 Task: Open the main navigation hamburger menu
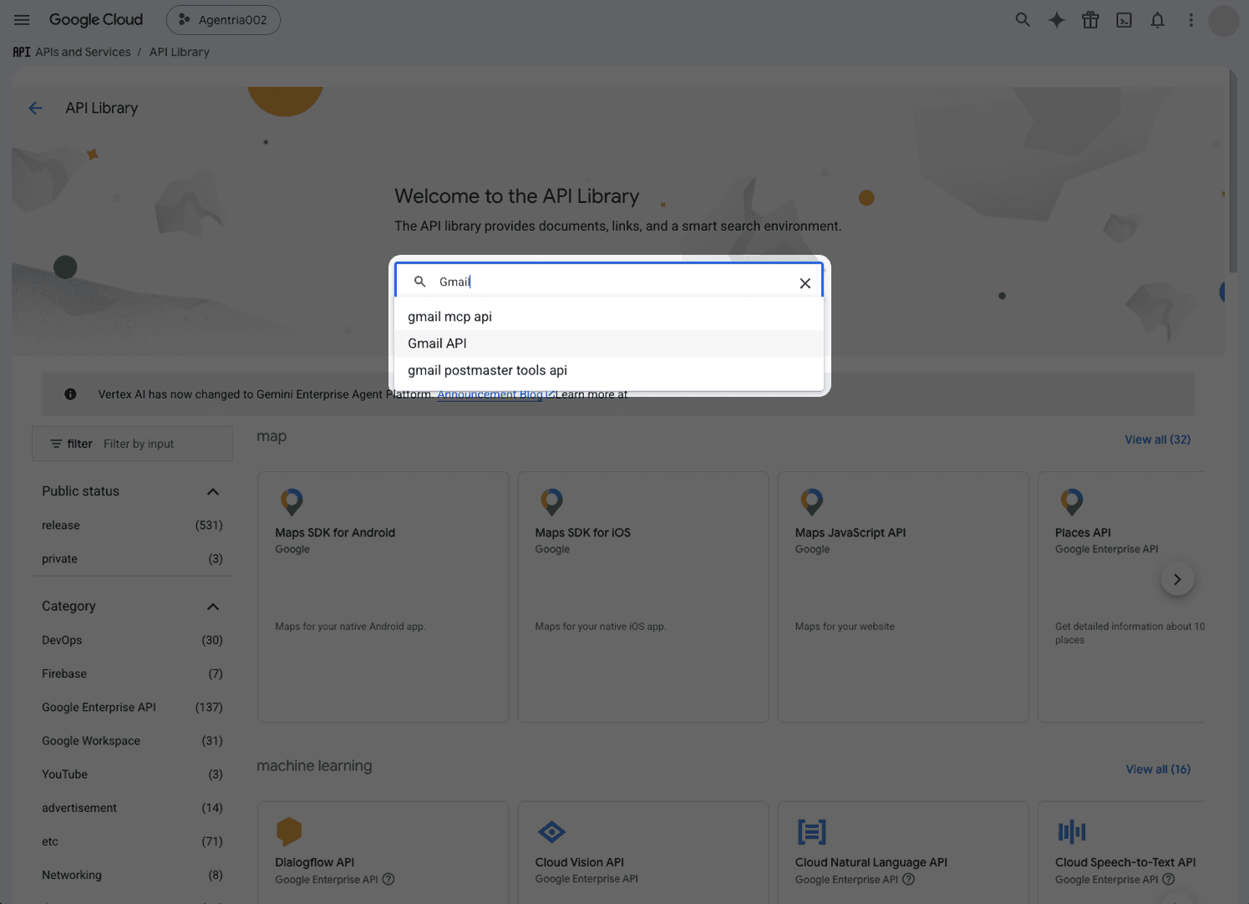pos(22,20)
